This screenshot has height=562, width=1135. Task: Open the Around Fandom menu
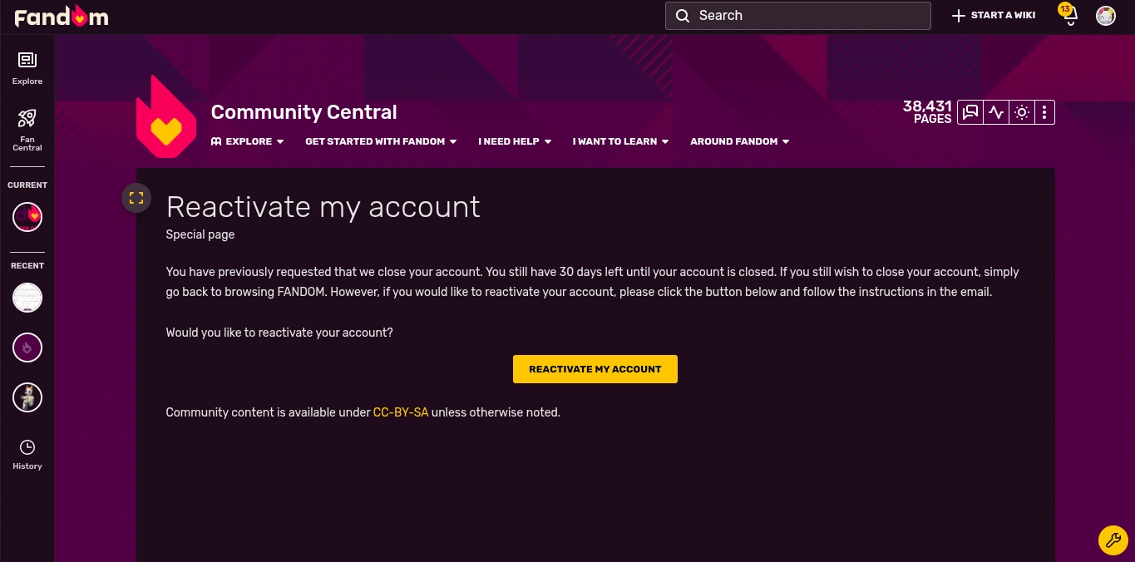pyautogui.click(x=739, y=141)
